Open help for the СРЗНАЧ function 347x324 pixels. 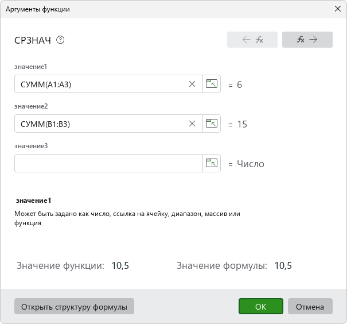coord(60,40)
